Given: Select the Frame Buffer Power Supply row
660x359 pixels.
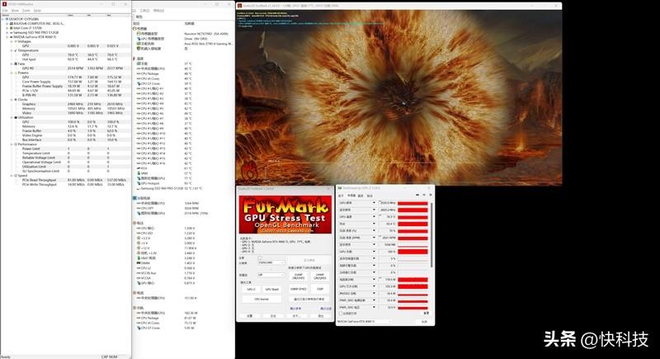Looking at the screenshot, I should [65, 86].
